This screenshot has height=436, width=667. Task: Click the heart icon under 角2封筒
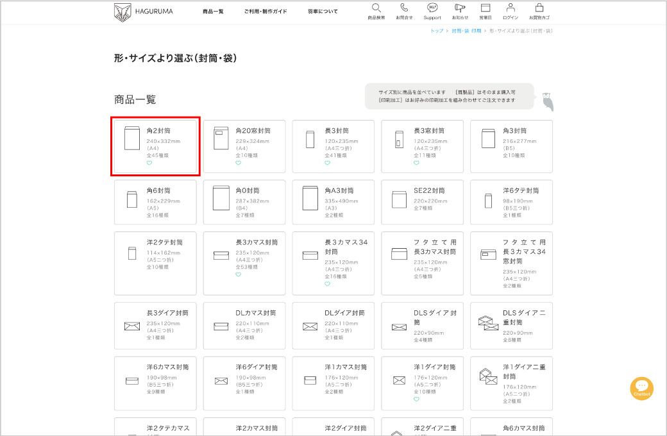(x=149, y=163)
